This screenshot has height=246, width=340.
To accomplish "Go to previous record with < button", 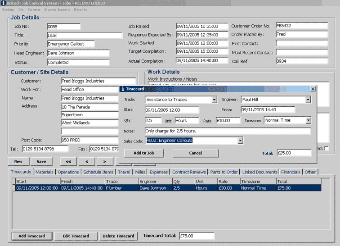I will click(87, 161).
